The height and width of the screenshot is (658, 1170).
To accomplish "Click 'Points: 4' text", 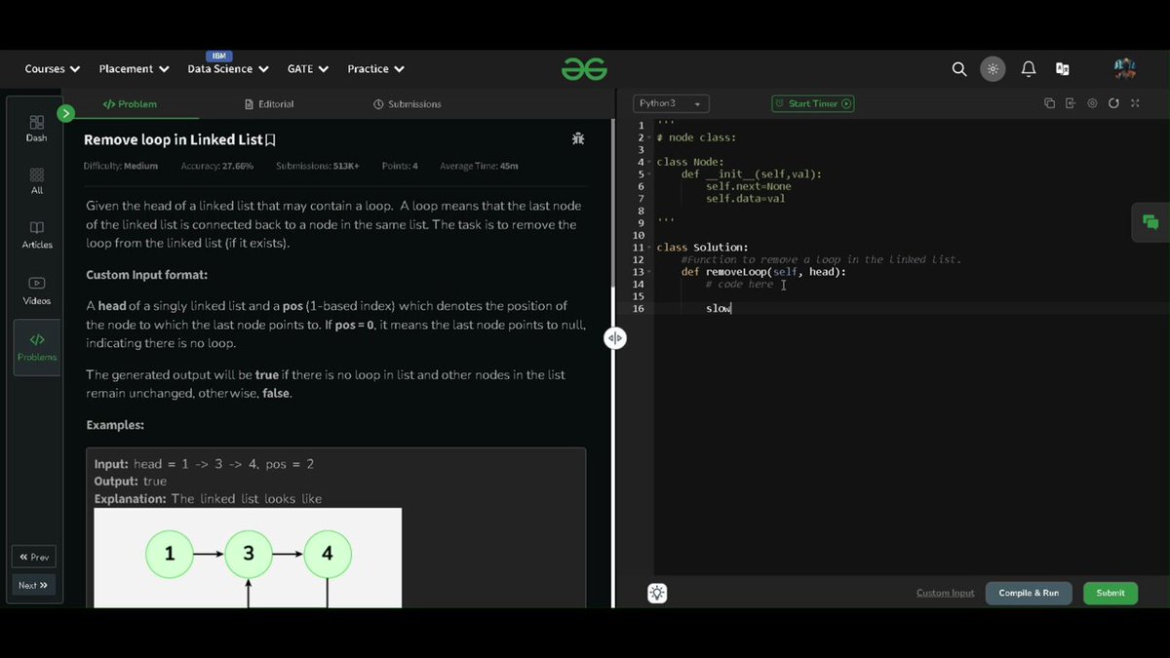I will tap(400, 167).
